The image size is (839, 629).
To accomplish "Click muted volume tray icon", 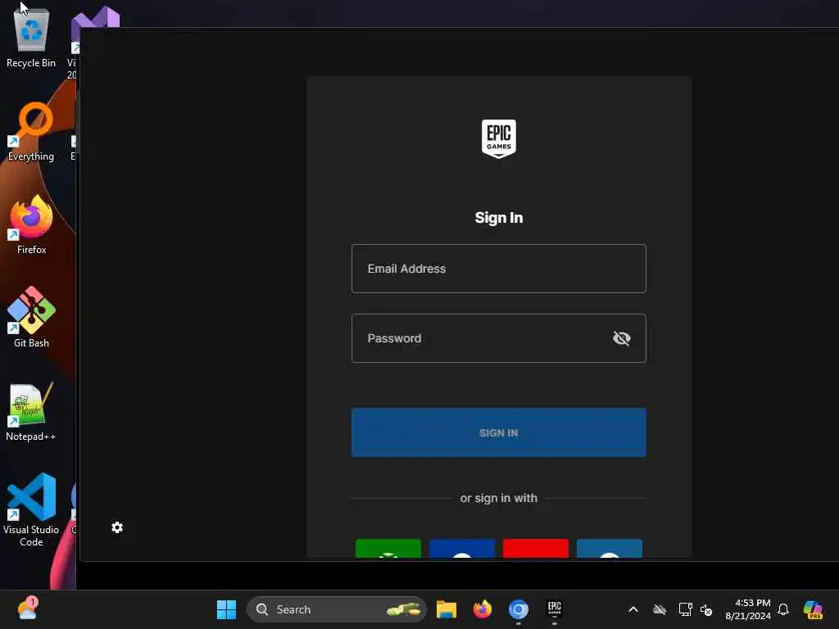I will click(706, 610).
